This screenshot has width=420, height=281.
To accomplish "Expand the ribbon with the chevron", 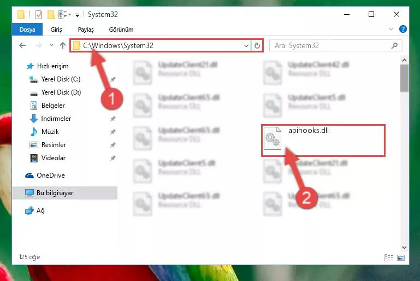I will [391, 29].
